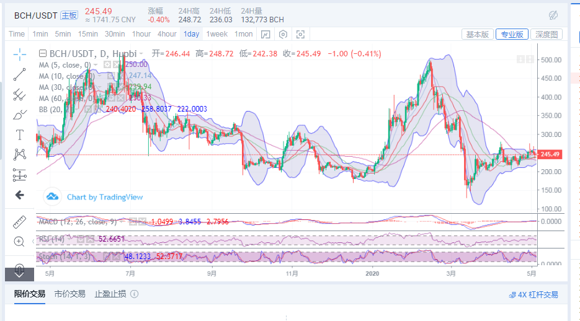
Task: Select the XABCD pattern tool
Action: pos(20,154)
